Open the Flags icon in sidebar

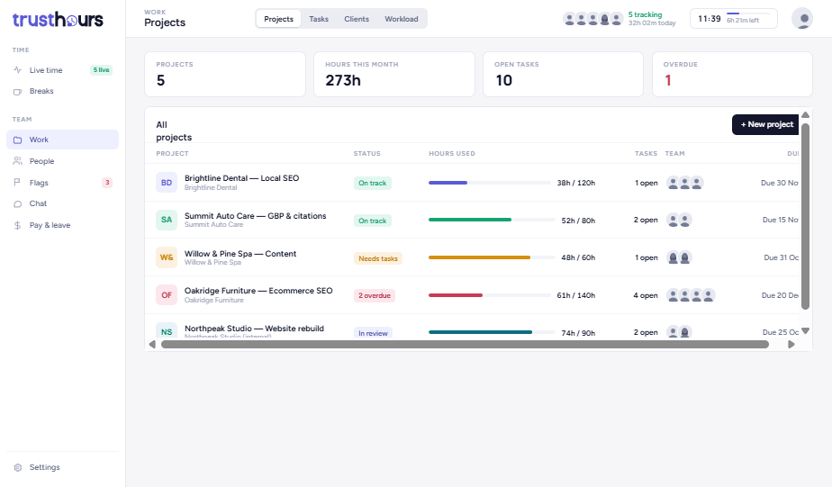pyautogui.click(x=17, y=183)
